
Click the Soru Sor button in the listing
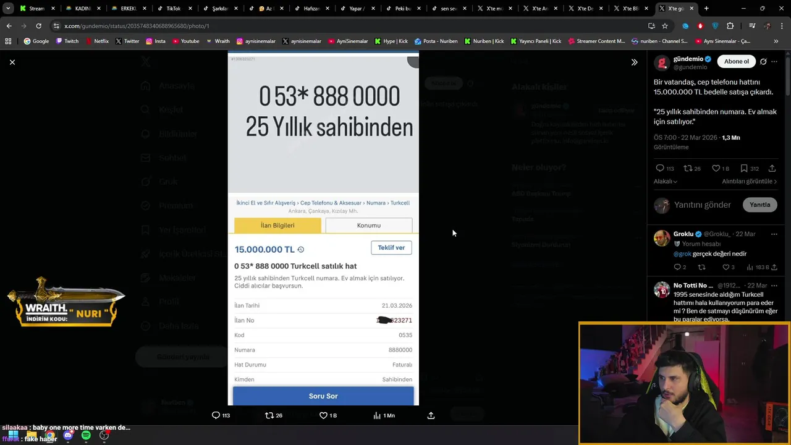[x=323, y=396]
